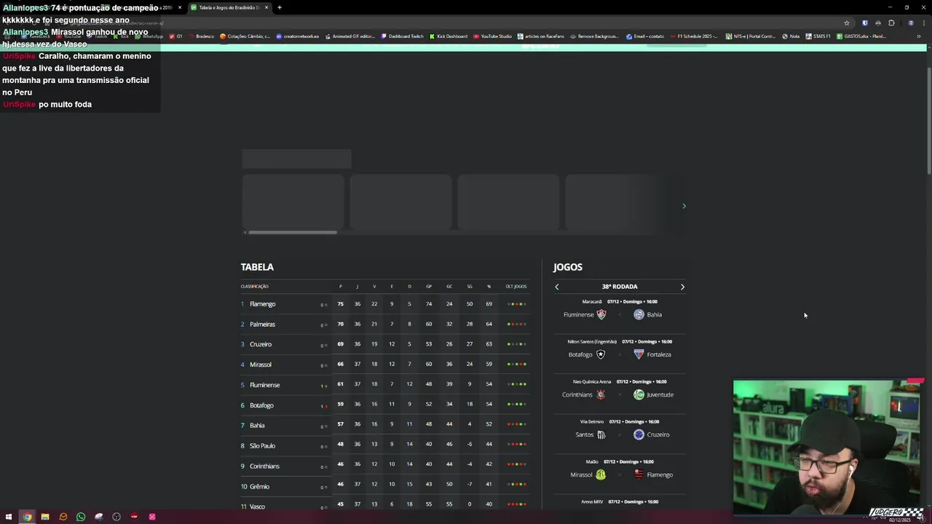
Task: Open the GASTOS.xlsx bookmark
Action: (861, 36)
